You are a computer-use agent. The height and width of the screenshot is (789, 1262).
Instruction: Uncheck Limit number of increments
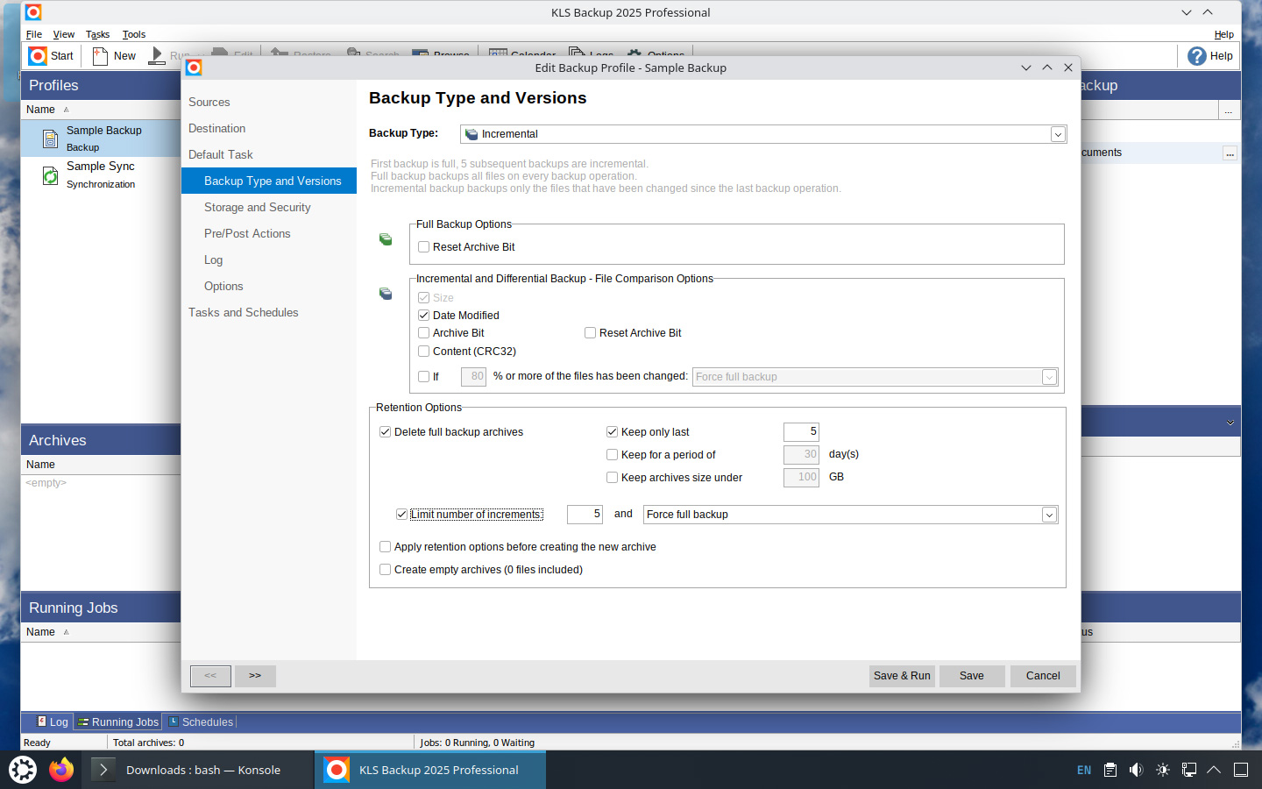tap(402, 515)
